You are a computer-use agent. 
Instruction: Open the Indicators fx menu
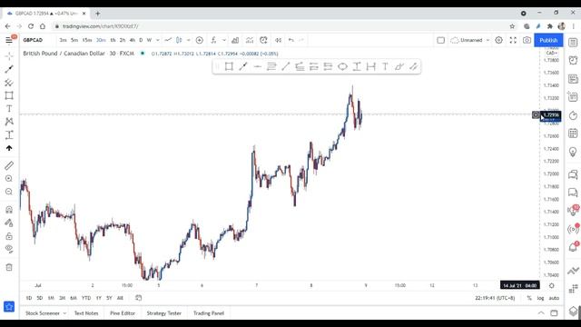[214, 40]
